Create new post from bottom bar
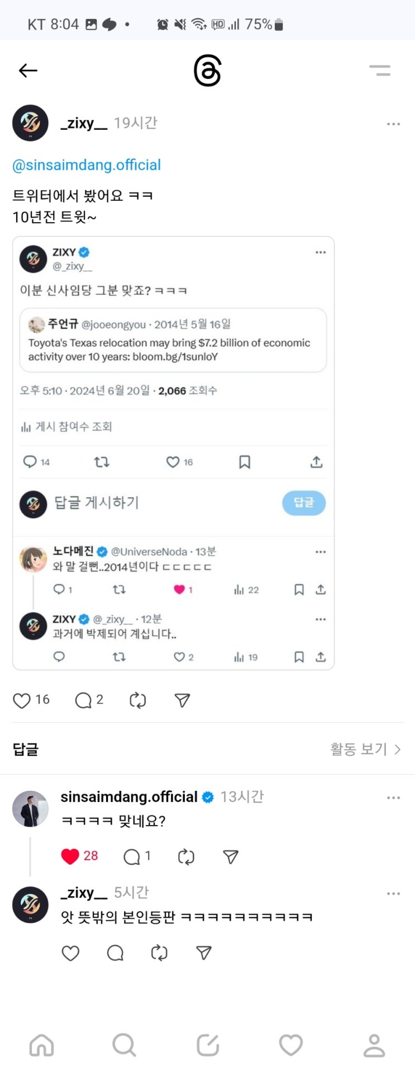The height and width of the screenshot is (1079, 415). click(x=207, y=1045)
